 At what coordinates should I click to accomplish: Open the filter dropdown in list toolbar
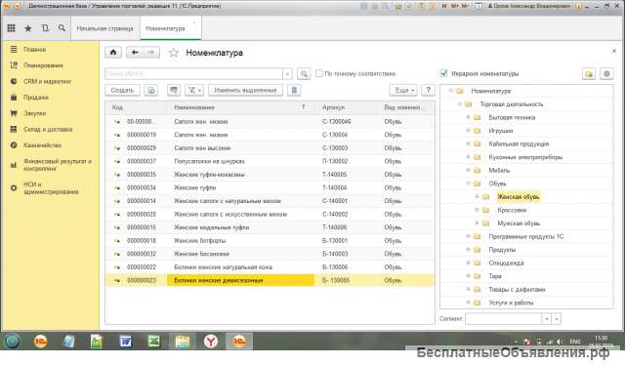click(194, 91)
